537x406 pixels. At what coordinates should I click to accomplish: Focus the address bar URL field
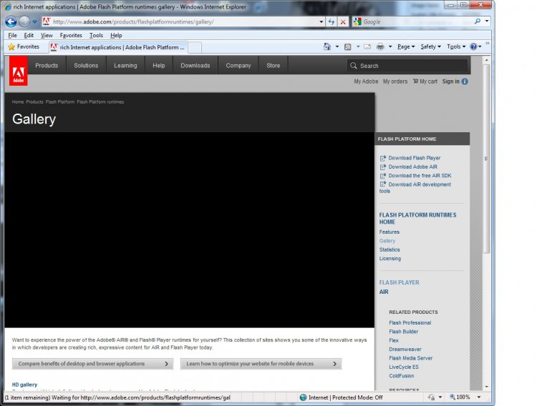184,21
